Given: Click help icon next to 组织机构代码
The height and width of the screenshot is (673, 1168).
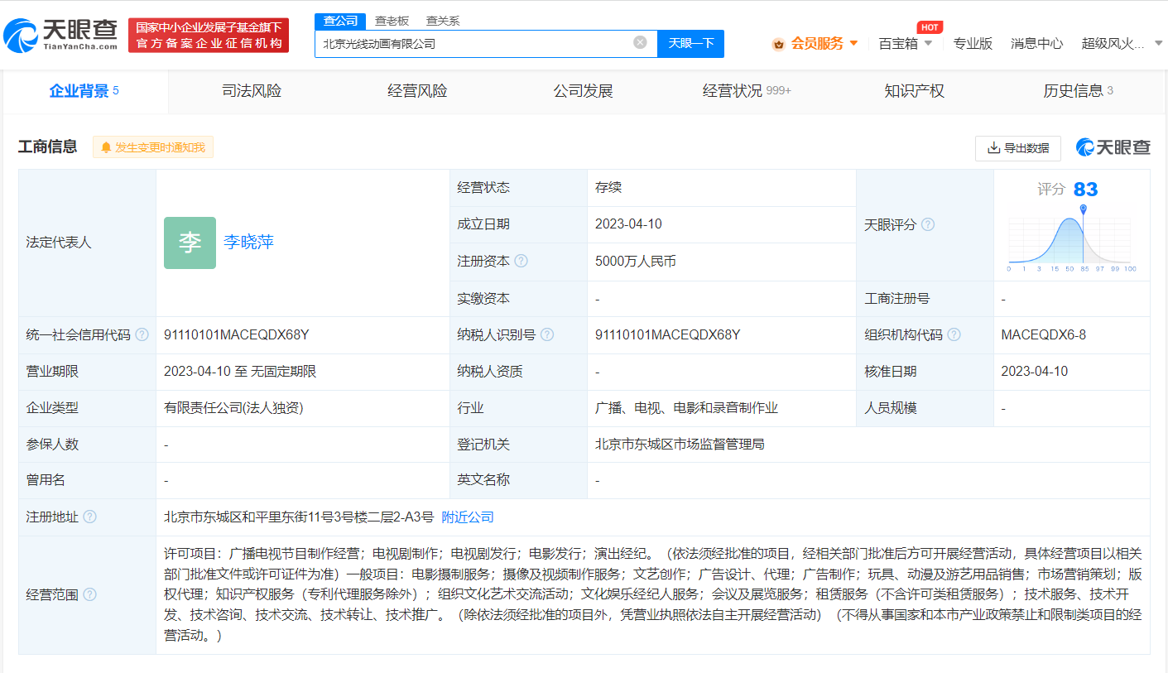Looking at the screenshot, I should tap(954, 334).
